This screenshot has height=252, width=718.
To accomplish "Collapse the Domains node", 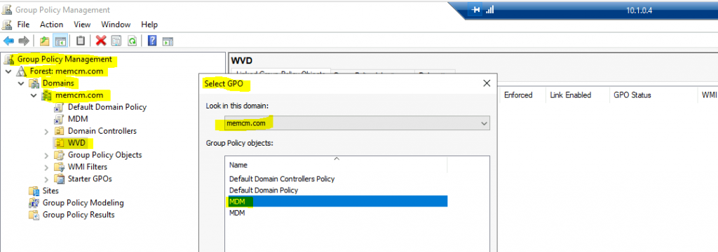I will click(x=21, y=84).
